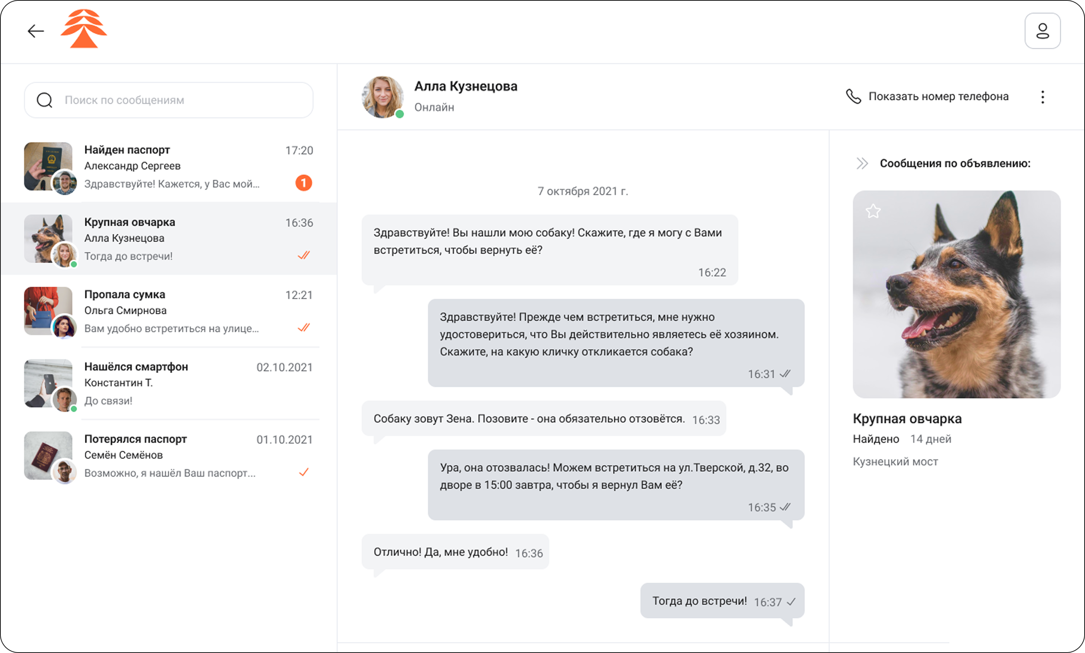Click the burgundy passport thumbnail of Потерялся паспорт
This screenshot has width=1085, height=653.
click(48, 455)
